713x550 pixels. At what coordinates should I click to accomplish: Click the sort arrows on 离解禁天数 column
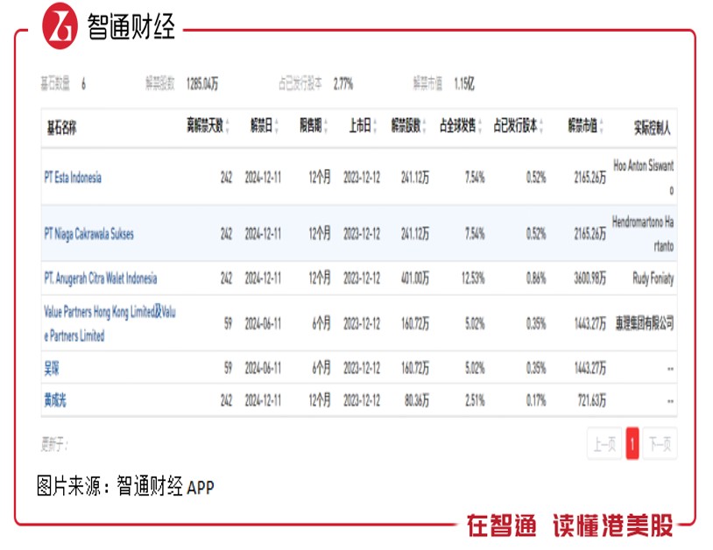(228, 127)
